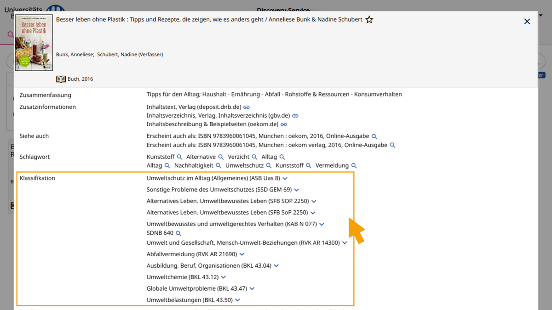
Task: Search via magnifier icon next to Nachhaltigkeit
Action: (x=218, y=165)
